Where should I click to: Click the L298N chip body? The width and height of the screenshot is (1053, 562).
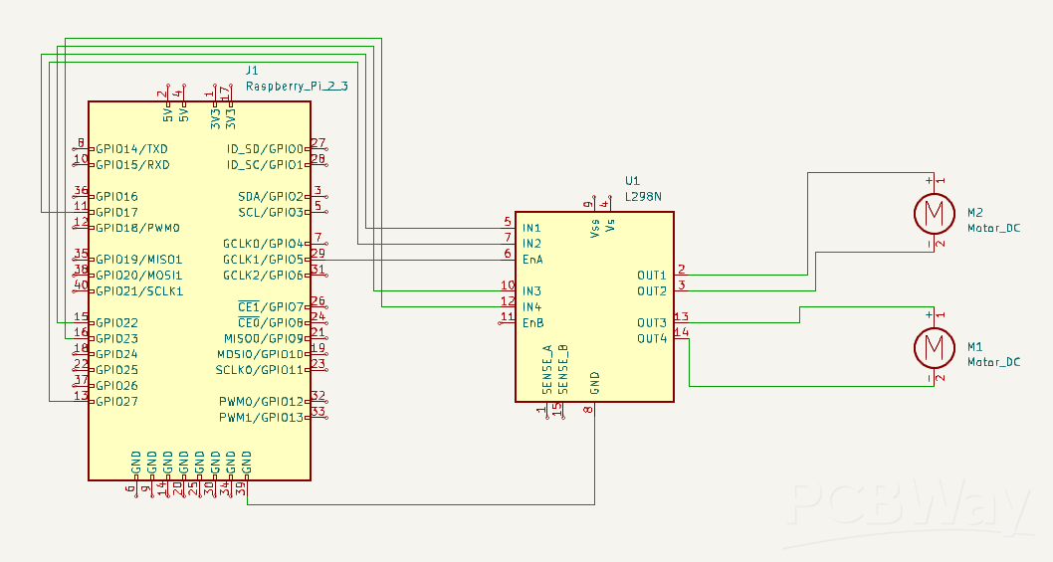(x=594, y=306)
